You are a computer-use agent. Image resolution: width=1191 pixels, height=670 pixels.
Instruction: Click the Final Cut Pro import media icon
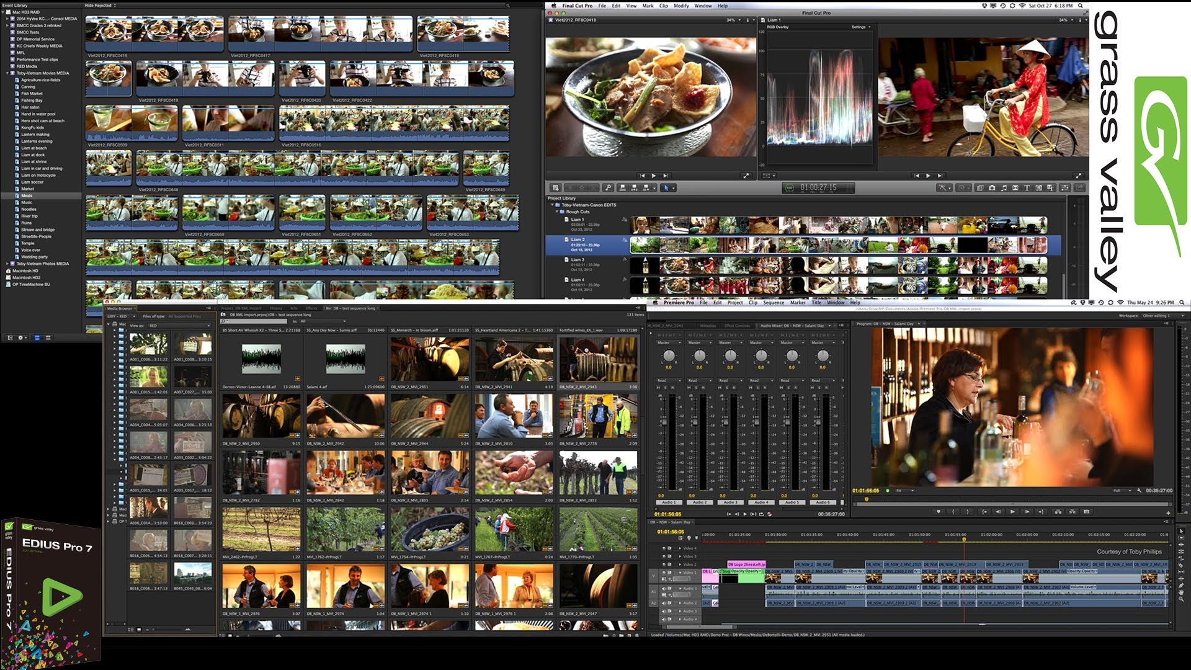(x=556, y=187)
